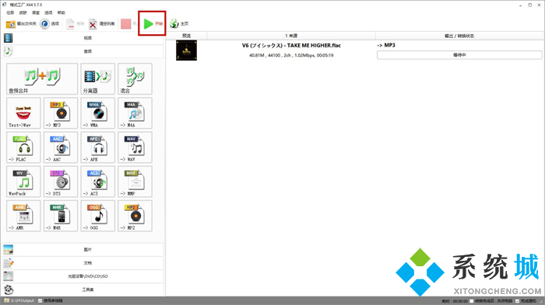Pick the -> WAV format icon
The width and height of the screenshot is (545, 305).
[x=135, y=147]
